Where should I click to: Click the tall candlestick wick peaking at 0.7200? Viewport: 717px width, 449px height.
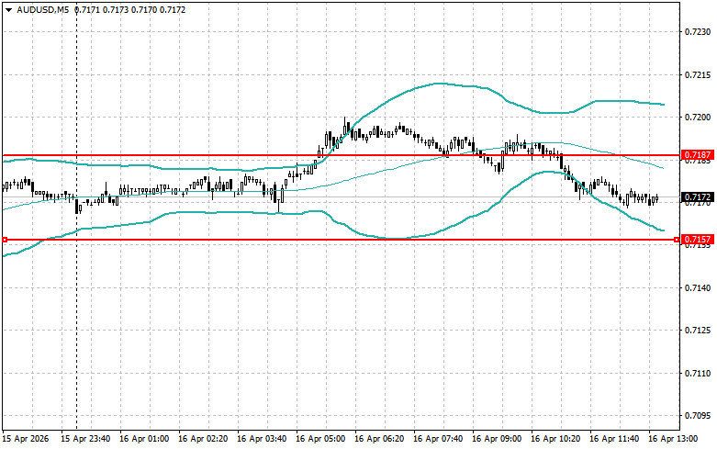tap(346, 126)
